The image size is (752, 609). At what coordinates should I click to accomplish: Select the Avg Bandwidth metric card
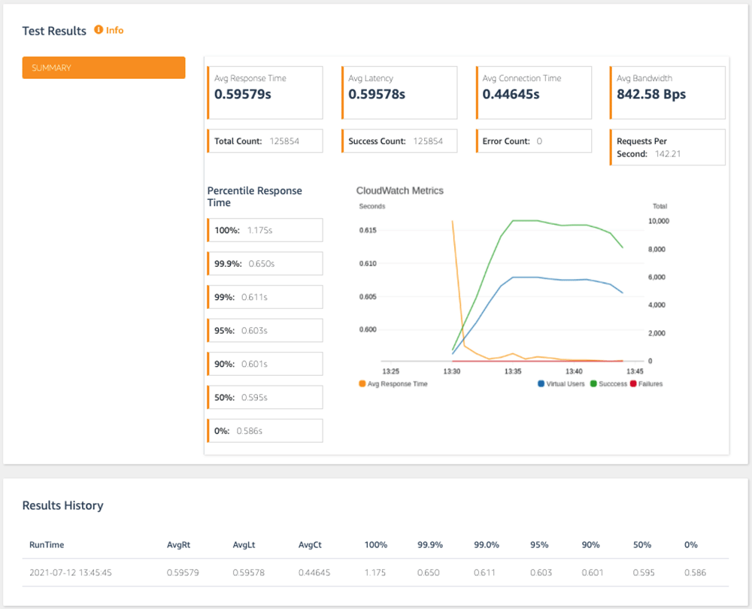click(x=667, y=92)
